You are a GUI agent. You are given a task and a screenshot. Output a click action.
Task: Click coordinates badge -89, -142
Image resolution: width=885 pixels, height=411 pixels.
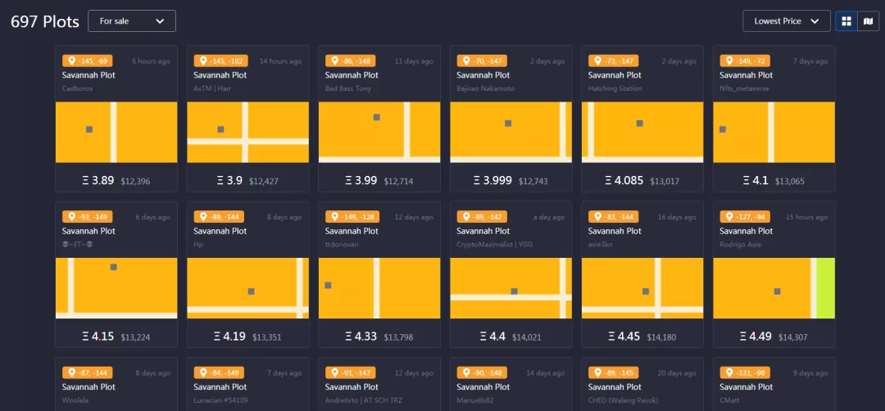click(x=482, y=217)
